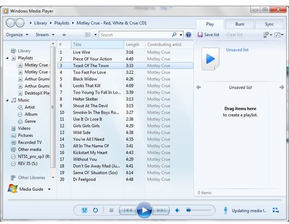Open the Stream menu
This screenshot has width=289, height=224.
pyautogui.click(x=45, y=35)
